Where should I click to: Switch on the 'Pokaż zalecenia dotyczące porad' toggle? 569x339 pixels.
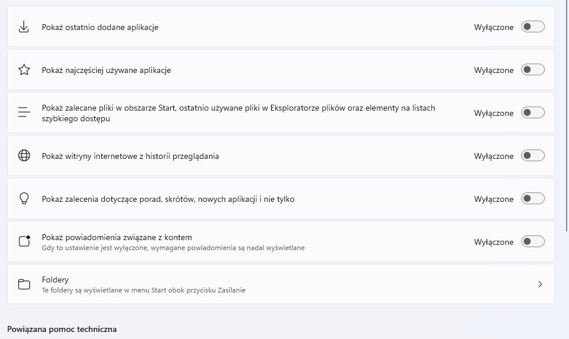(x=532, y=199)
